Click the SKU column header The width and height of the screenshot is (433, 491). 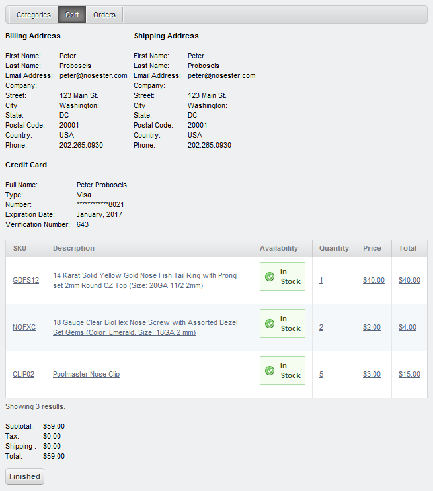click(26, 248)
